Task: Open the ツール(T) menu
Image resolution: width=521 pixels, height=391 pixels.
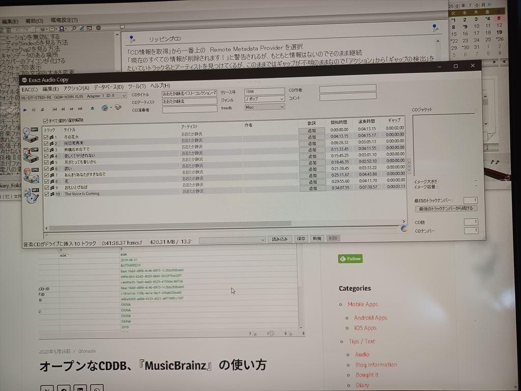Action: click(137, 86)
